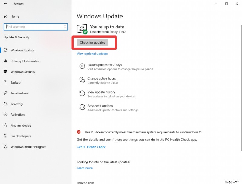Open Windows Security settings
242x184 pixels.
coord(23,72)
